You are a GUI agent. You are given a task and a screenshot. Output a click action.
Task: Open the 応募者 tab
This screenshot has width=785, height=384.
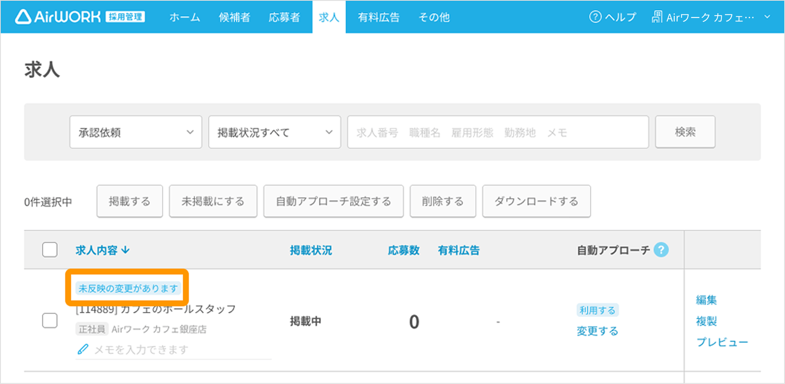tap(284, 17)
